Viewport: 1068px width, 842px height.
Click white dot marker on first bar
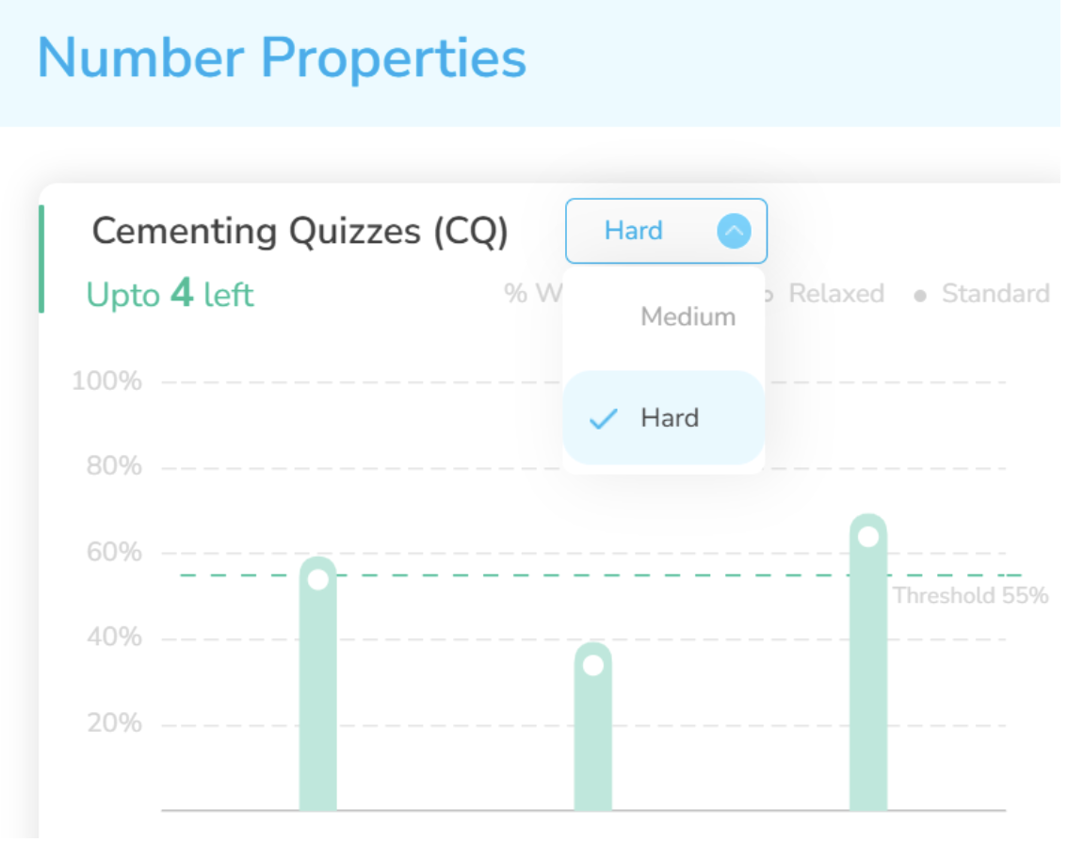[318, 579]
